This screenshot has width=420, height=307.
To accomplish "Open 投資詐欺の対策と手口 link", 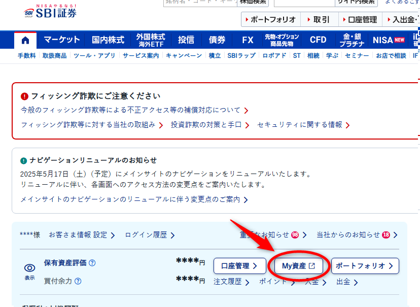I will point(210,125).
